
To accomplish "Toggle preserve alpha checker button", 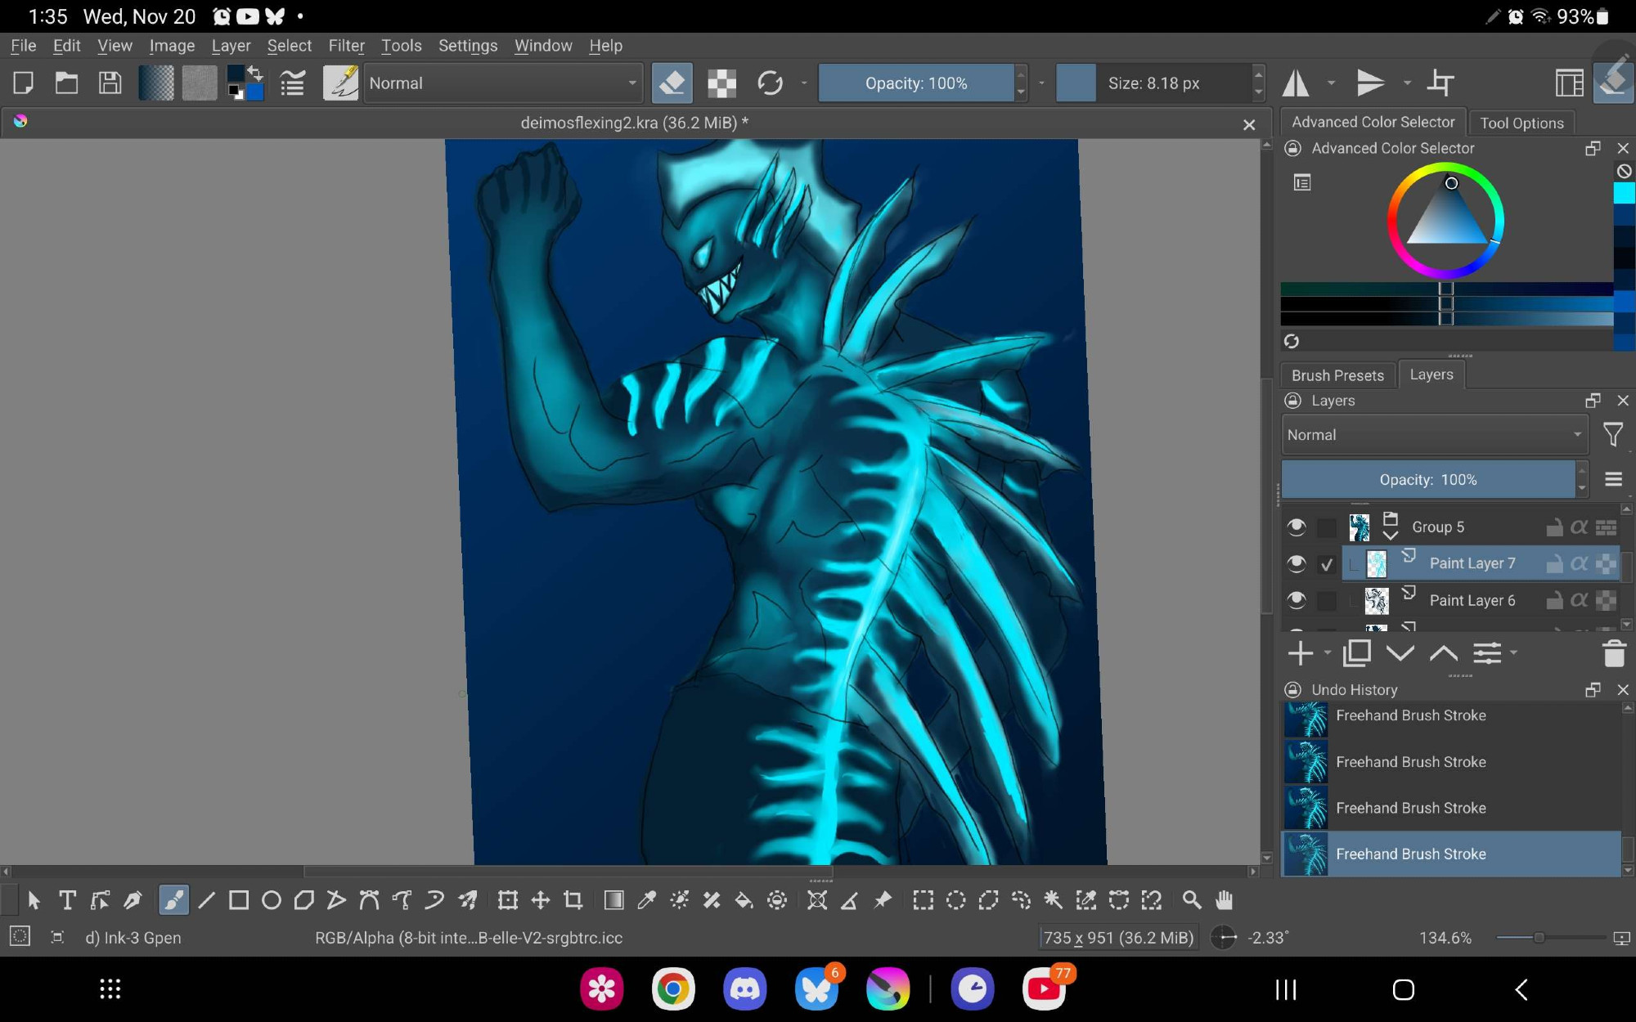I will (x=721, y=83).
